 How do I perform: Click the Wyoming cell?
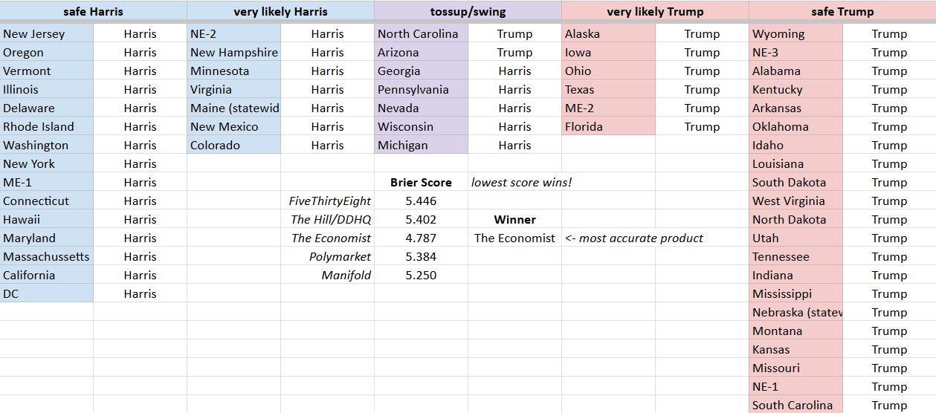[x=796, y=33]
